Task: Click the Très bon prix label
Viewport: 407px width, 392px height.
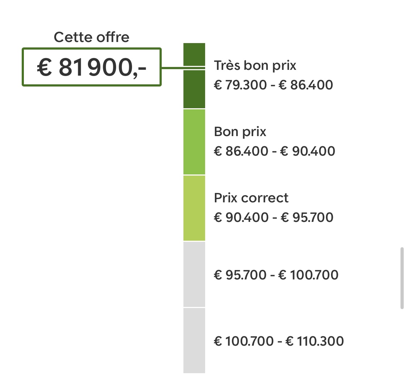Action: (255, 66)
